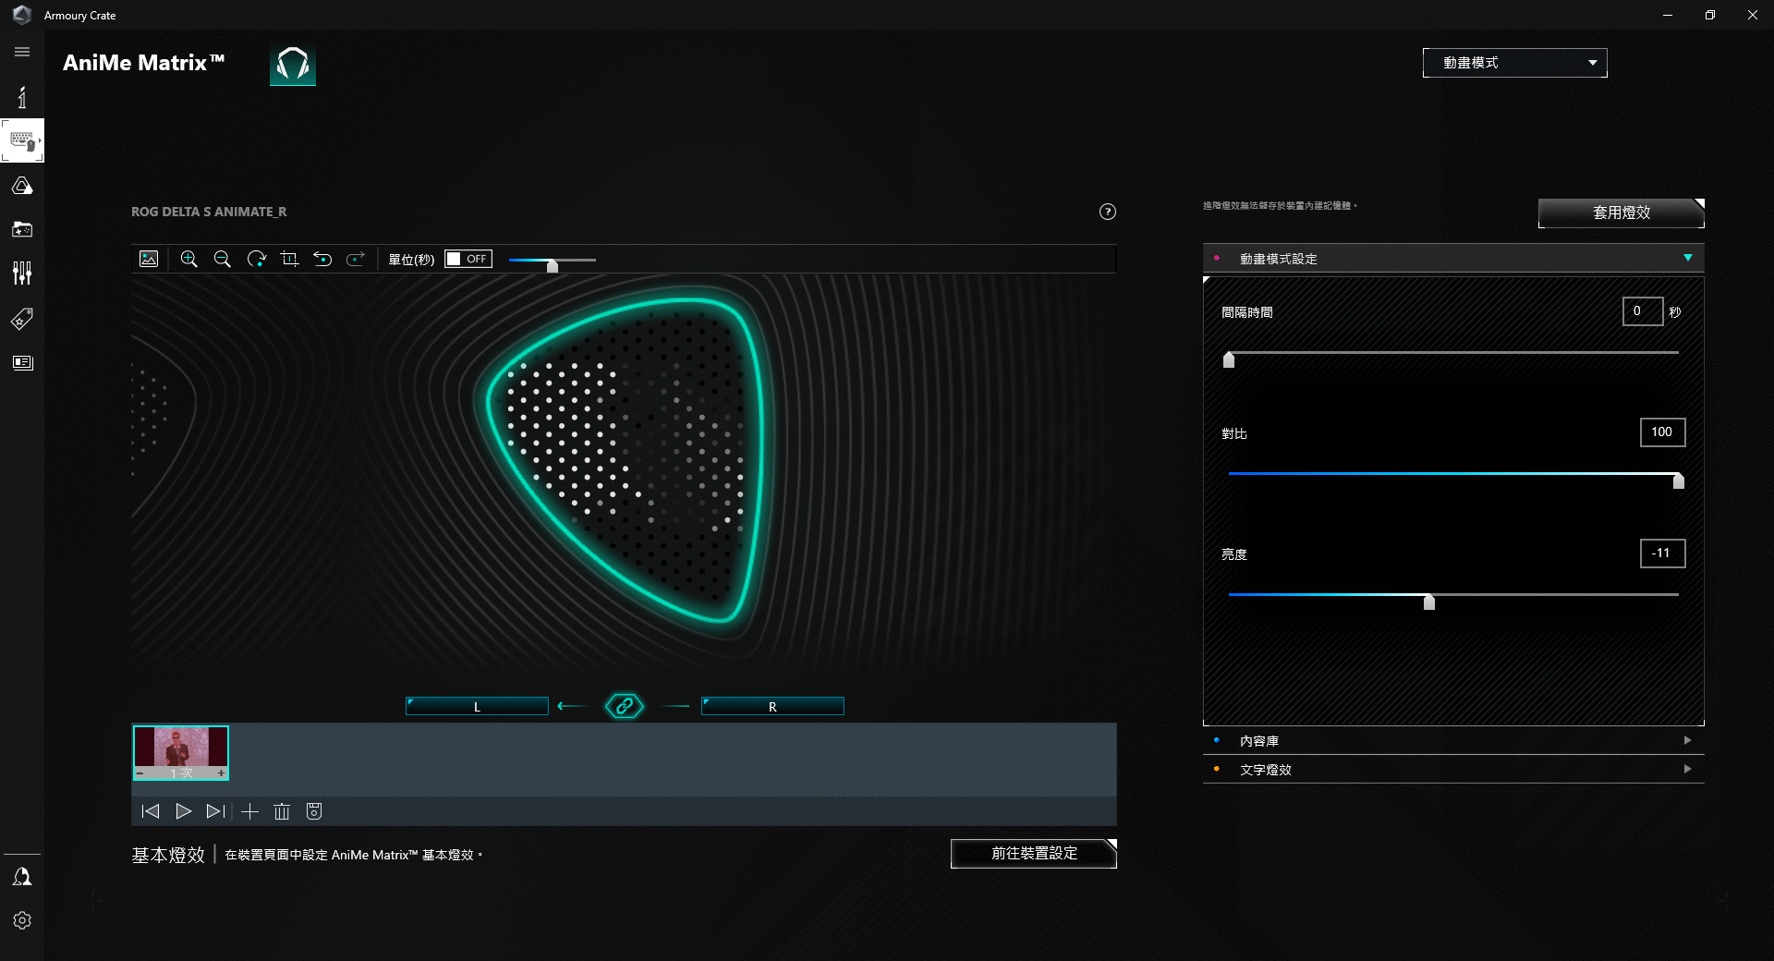This screenshot has width=1774, height=961.
Task: Select the R earcup button
Action: pyautogui.click(x=772, y=706)
